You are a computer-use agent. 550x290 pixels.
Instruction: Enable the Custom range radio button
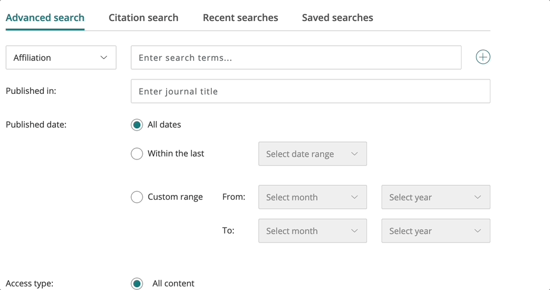point(137,197)
